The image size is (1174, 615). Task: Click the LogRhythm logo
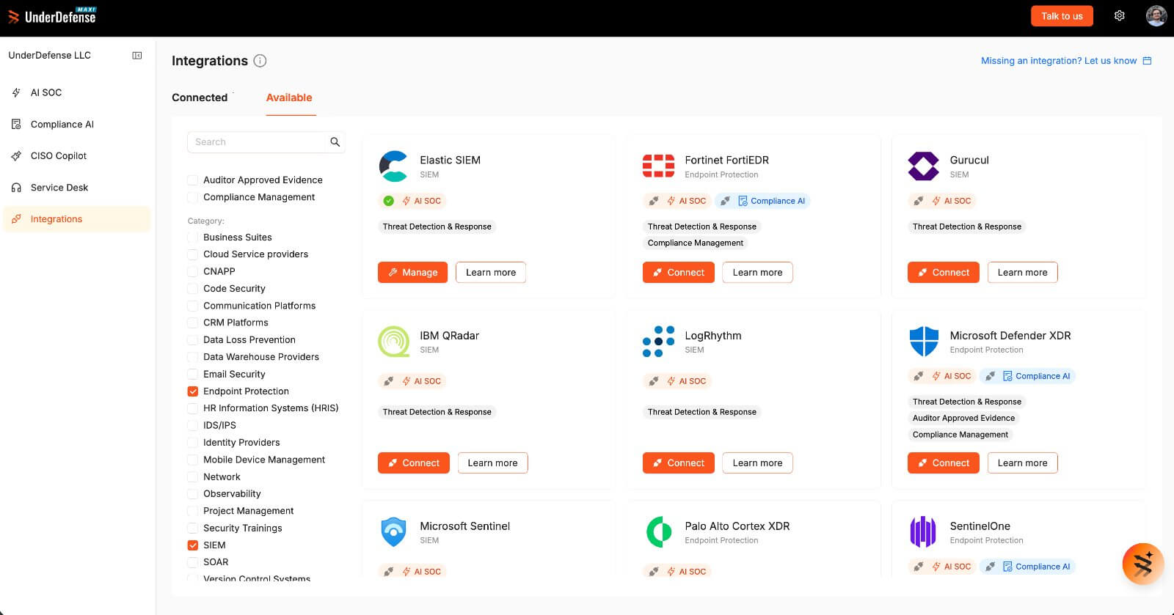point(658,342)
